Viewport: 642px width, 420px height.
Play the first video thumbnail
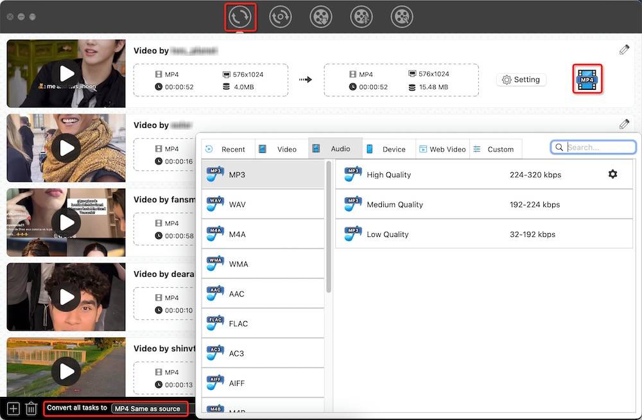(66, 74)
